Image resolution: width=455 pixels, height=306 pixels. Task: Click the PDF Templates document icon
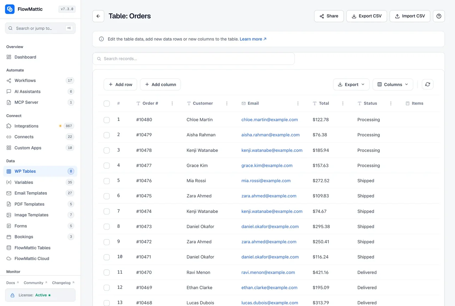pyautogui.click(x=9, y=204)
